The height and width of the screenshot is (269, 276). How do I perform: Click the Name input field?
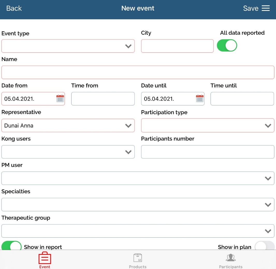[x=138, y=72]
